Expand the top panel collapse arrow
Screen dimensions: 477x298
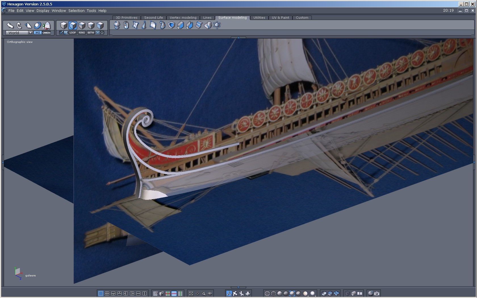point(238,37)
